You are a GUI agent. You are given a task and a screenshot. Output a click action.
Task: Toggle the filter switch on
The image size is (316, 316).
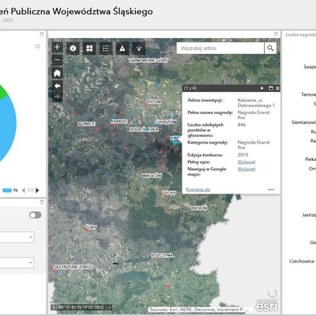tap(35, 215)
